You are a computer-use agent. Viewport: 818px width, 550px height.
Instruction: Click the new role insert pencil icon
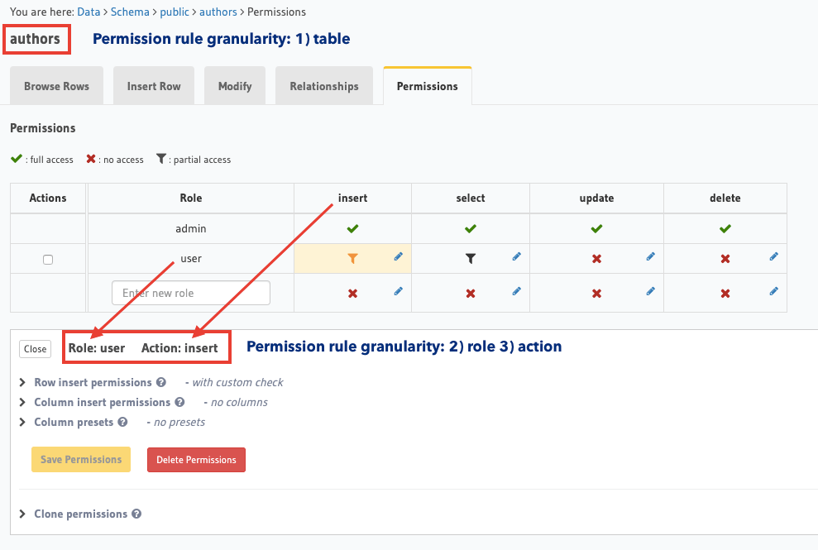pos(398,291)
